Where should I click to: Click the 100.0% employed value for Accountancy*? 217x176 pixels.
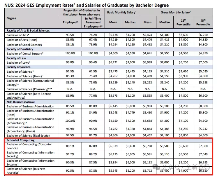coord(70,121)
